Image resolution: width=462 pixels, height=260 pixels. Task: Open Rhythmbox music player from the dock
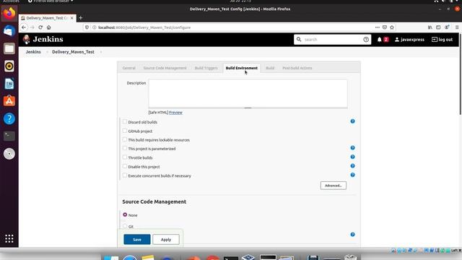pyautogui.click(x=9, y=66)
